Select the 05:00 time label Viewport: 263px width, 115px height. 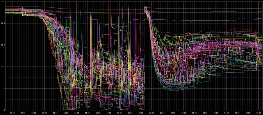pos(237,113)
